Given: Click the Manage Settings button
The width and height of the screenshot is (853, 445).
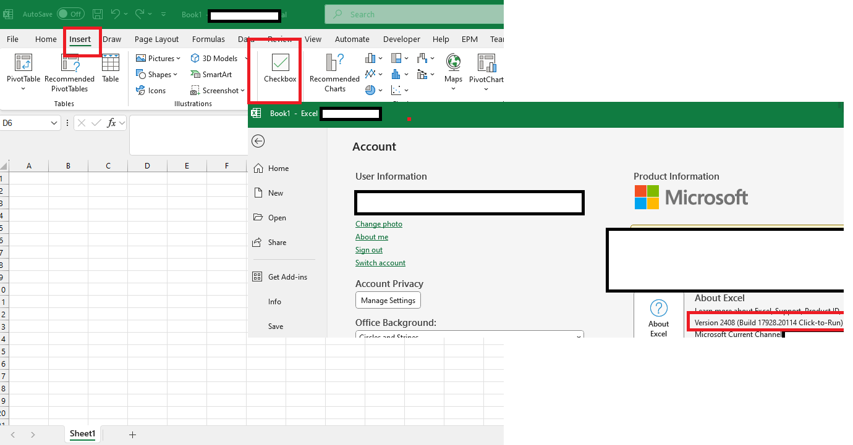Looking at the screenshot, I should tap(388, 301).
